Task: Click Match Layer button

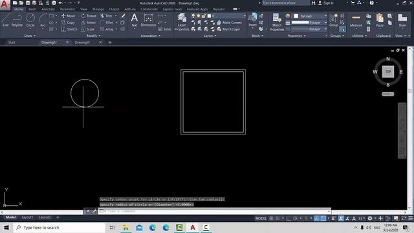Action: coord(228,29)
